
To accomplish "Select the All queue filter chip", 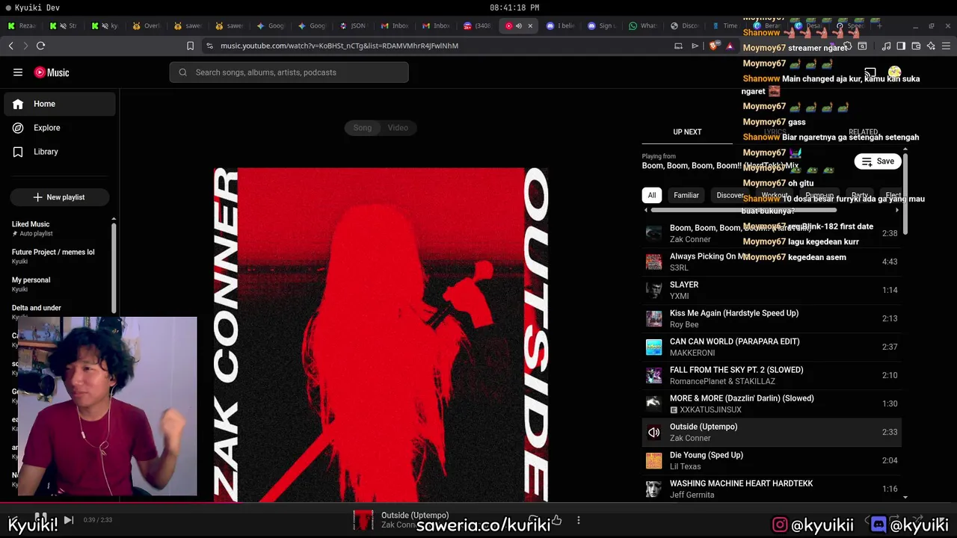I will (x=652, y=196).
